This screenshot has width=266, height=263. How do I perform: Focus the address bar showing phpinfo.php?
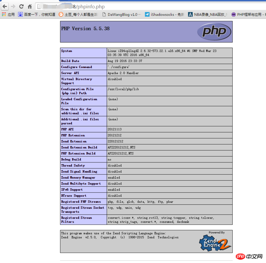151,7
